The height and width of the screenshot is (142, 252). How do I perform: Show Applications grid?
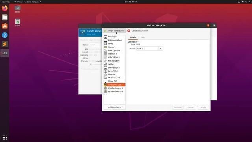pyautogui.click(x=5, y=137)
